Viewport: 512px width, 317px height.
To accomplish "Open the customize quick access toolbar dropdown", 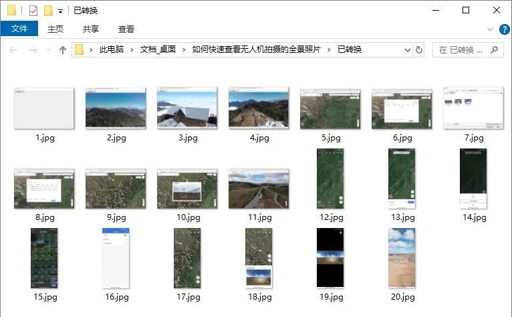I will 60,11.
